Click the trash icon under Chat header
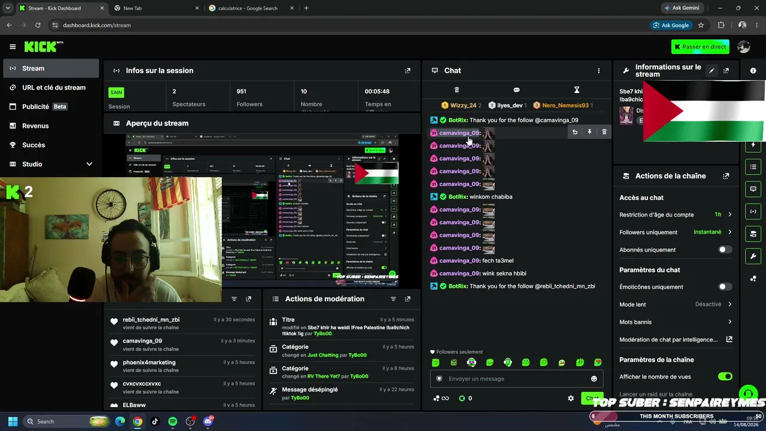Viewport: 766px width, 431px height. (457, 90)
